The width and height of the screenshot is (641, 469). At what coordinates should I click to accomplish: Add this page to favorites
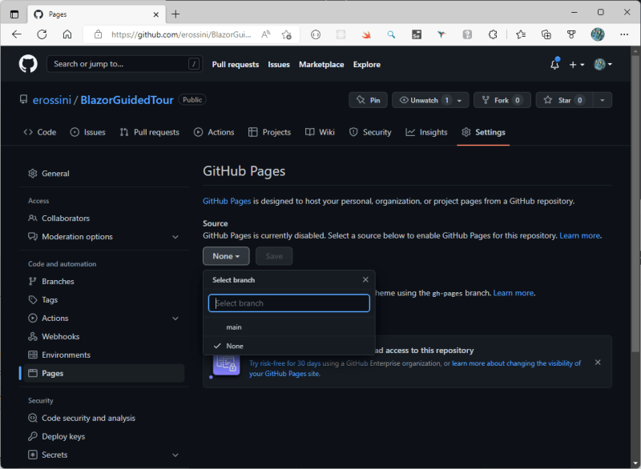[x=287, y=34]
